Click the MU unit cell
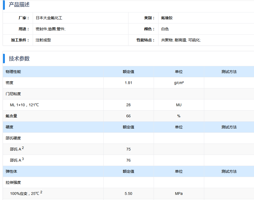Screen dimensions: 254x200 pyautogui.click(x=179, y=105)
